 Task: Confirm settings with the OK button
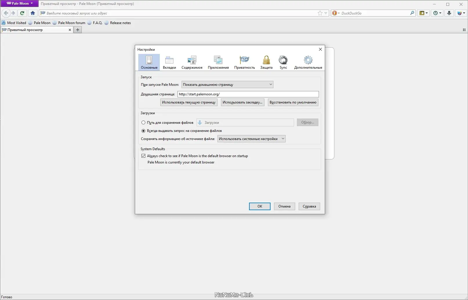click(x=260, y=206)
